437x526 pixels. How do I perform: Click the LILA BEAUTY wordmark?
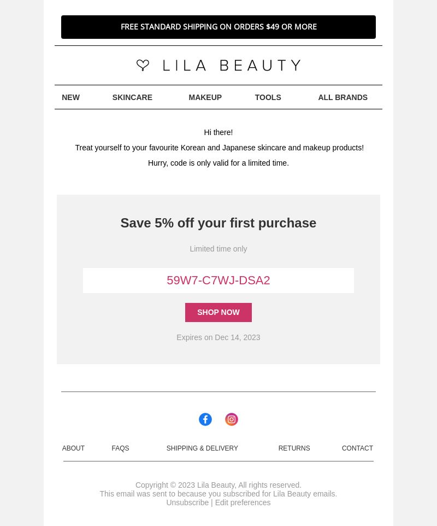(x=232, y=66)
